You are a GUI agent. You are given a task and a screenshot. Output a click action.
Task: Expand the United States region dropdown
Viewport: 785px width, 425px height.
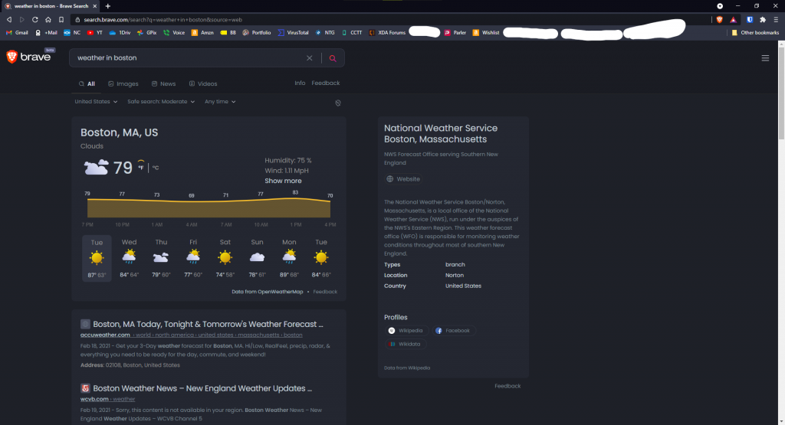coord(96,102)
